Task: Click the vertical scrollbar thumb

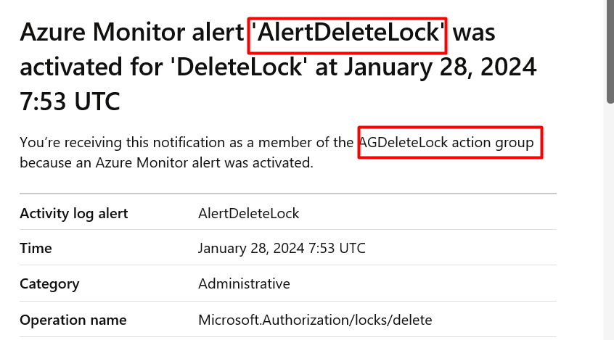Action: click(610, 51)
